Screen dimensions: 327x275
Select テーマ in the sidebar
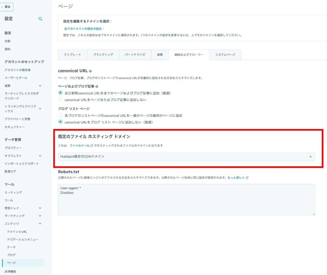click(11, 247)
